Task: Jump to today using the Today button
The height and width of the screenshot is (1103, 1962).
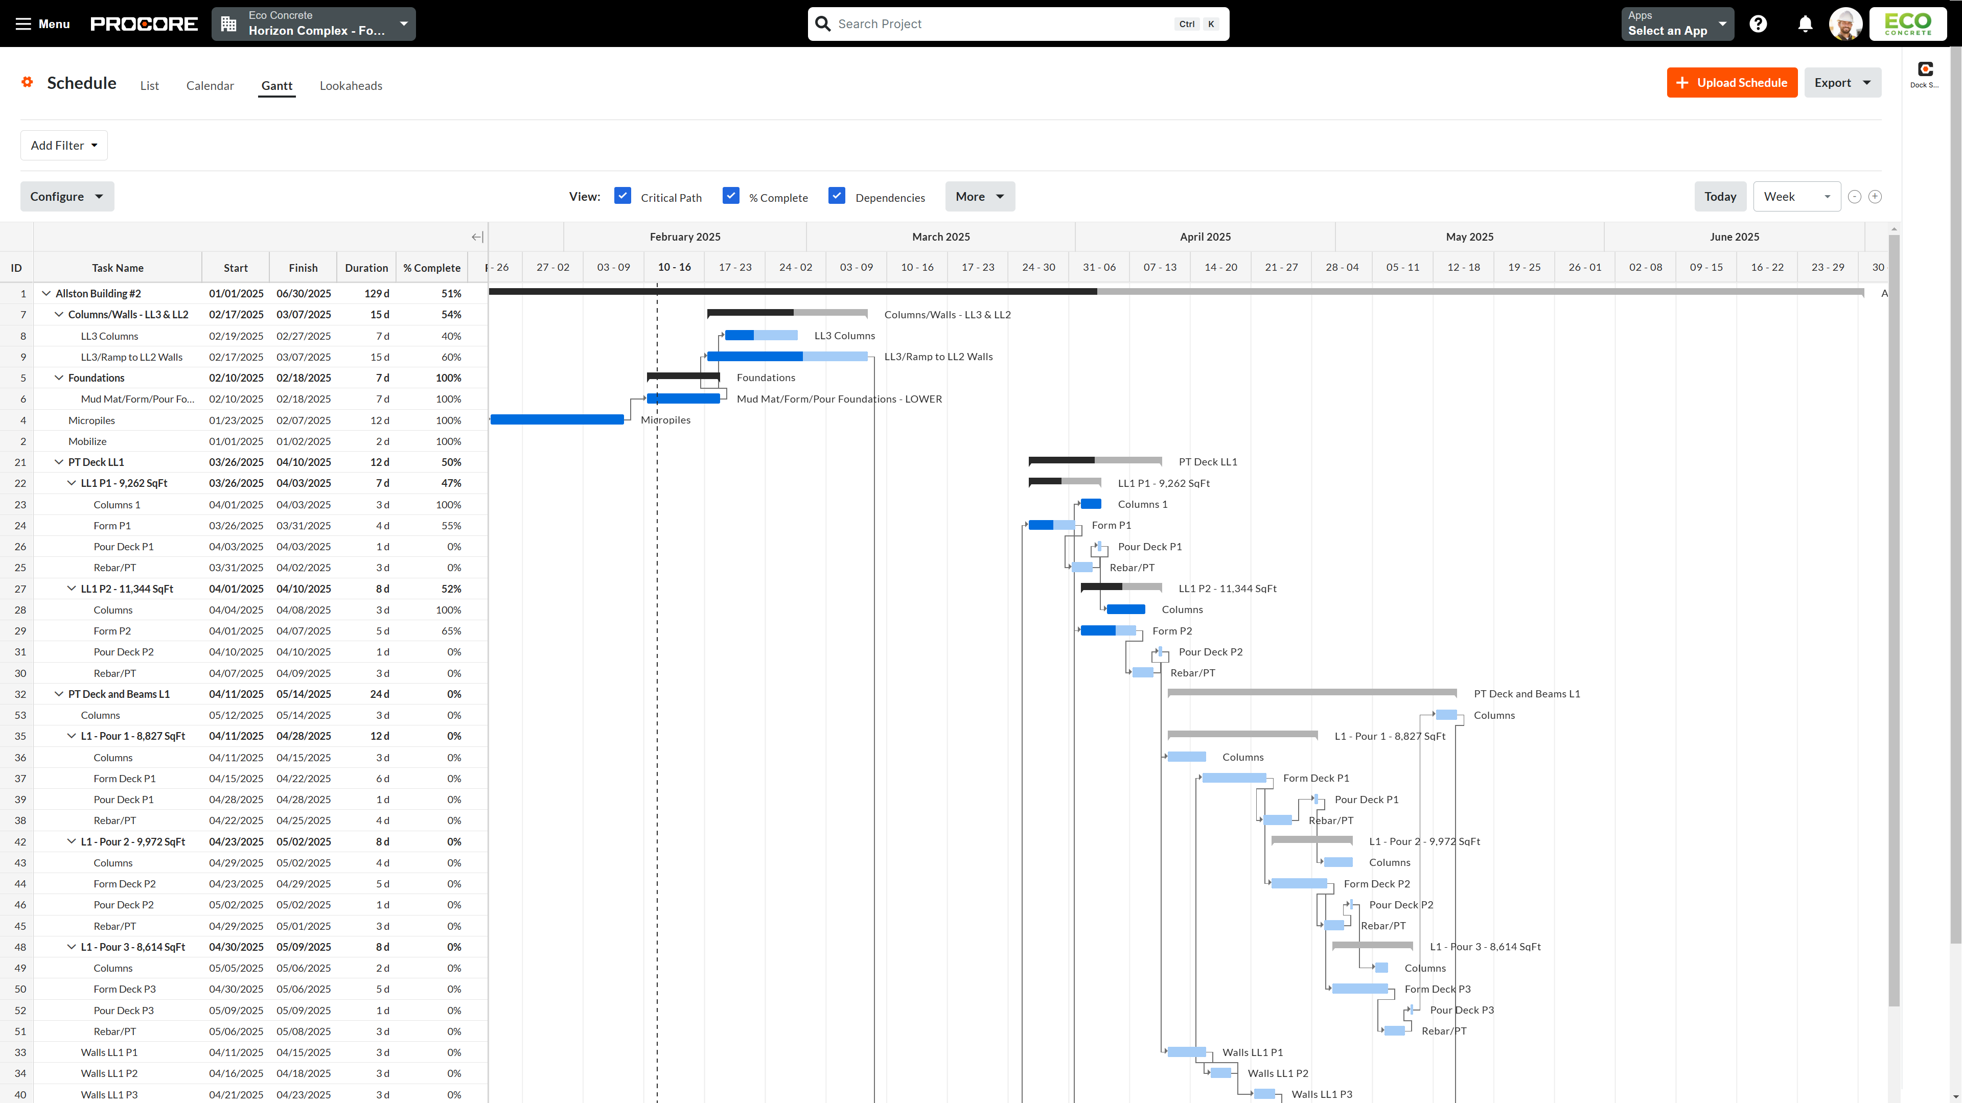Action: click(1720, 196)
